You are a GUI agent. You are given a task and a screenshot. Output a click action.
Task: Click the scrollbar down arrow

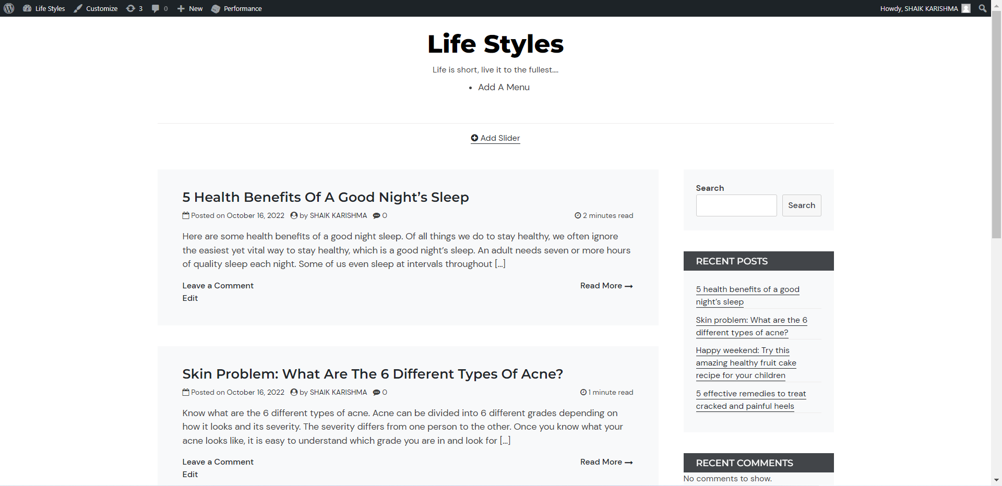point(996,480)
